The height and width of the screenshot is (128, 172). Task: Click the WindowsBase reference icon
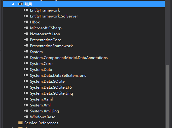click(x=26, y=117)
